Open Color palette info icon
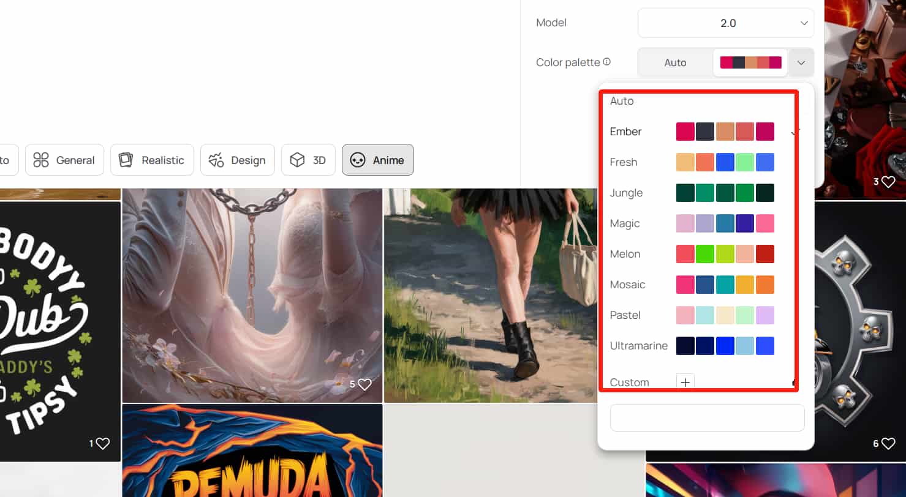This screenshot has width=906, height=497. point(607,62)
